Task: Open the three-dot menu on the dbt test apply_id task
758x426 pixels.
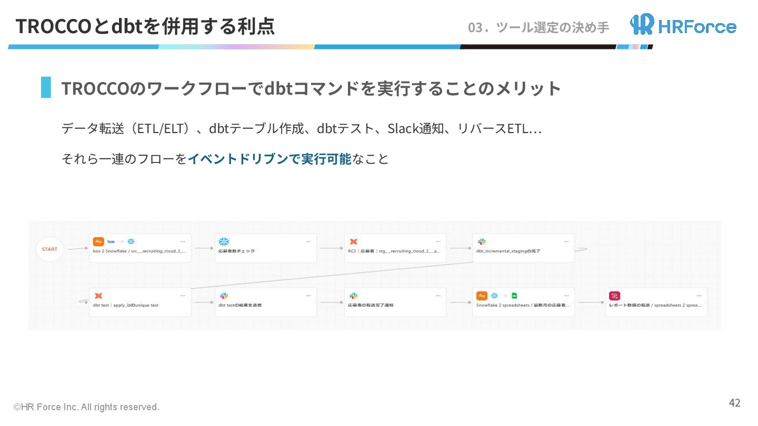Action: pos(183,296)
